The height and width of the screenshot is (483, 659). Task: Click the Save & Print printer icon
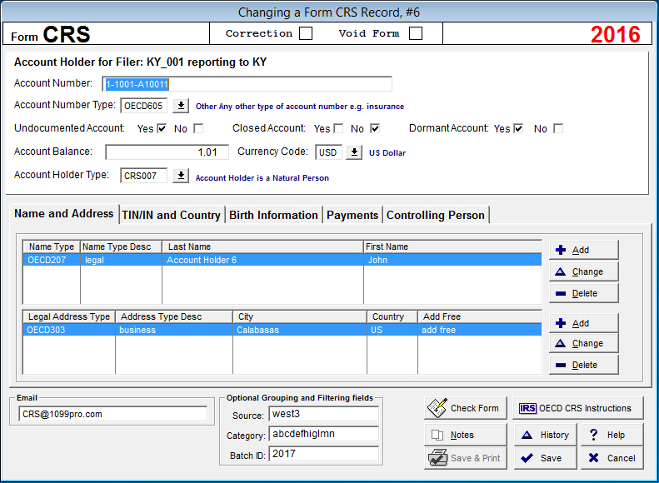click(437, 458)
